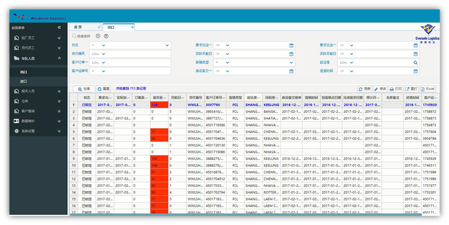Click into the 客户运单号 text input

click(138, 71)
